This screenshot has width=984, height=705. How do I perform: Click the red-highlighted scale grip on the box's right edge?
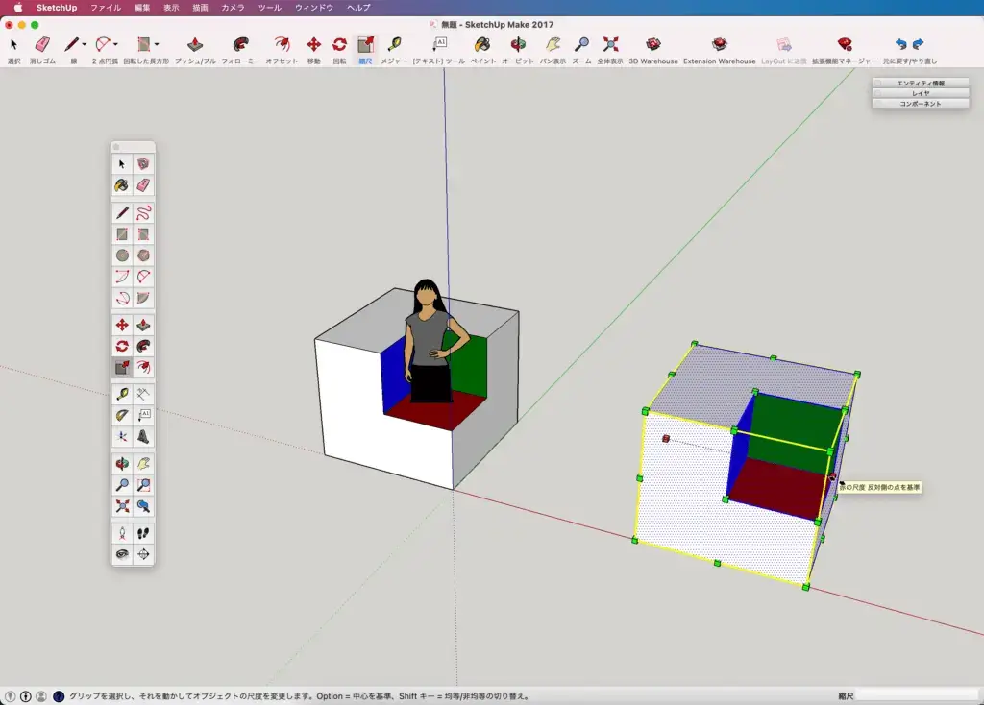tap(833, 477)
